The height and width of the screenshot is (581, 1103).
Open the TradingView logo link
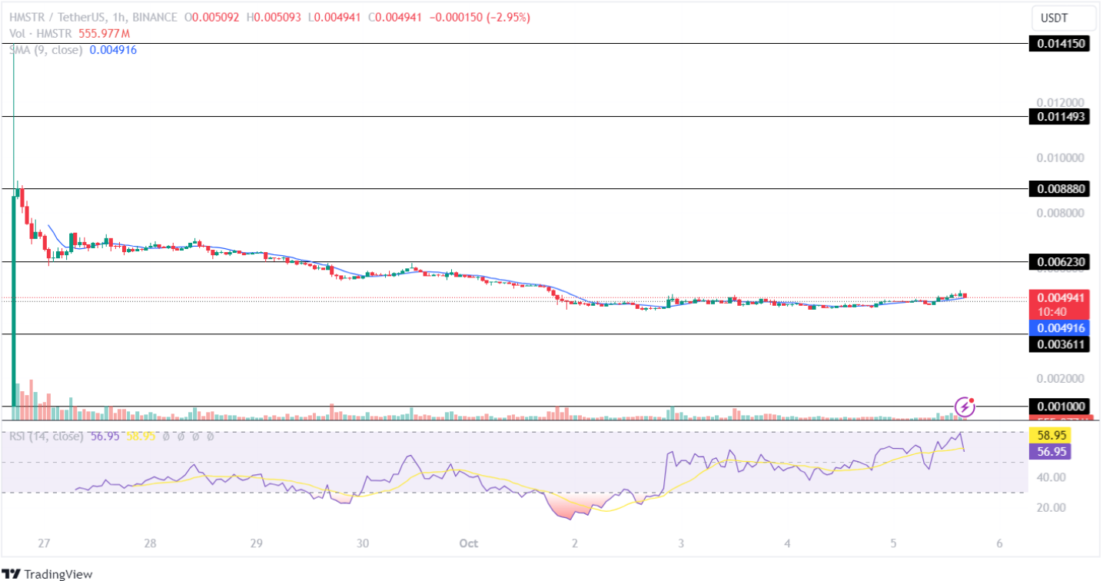48,573
